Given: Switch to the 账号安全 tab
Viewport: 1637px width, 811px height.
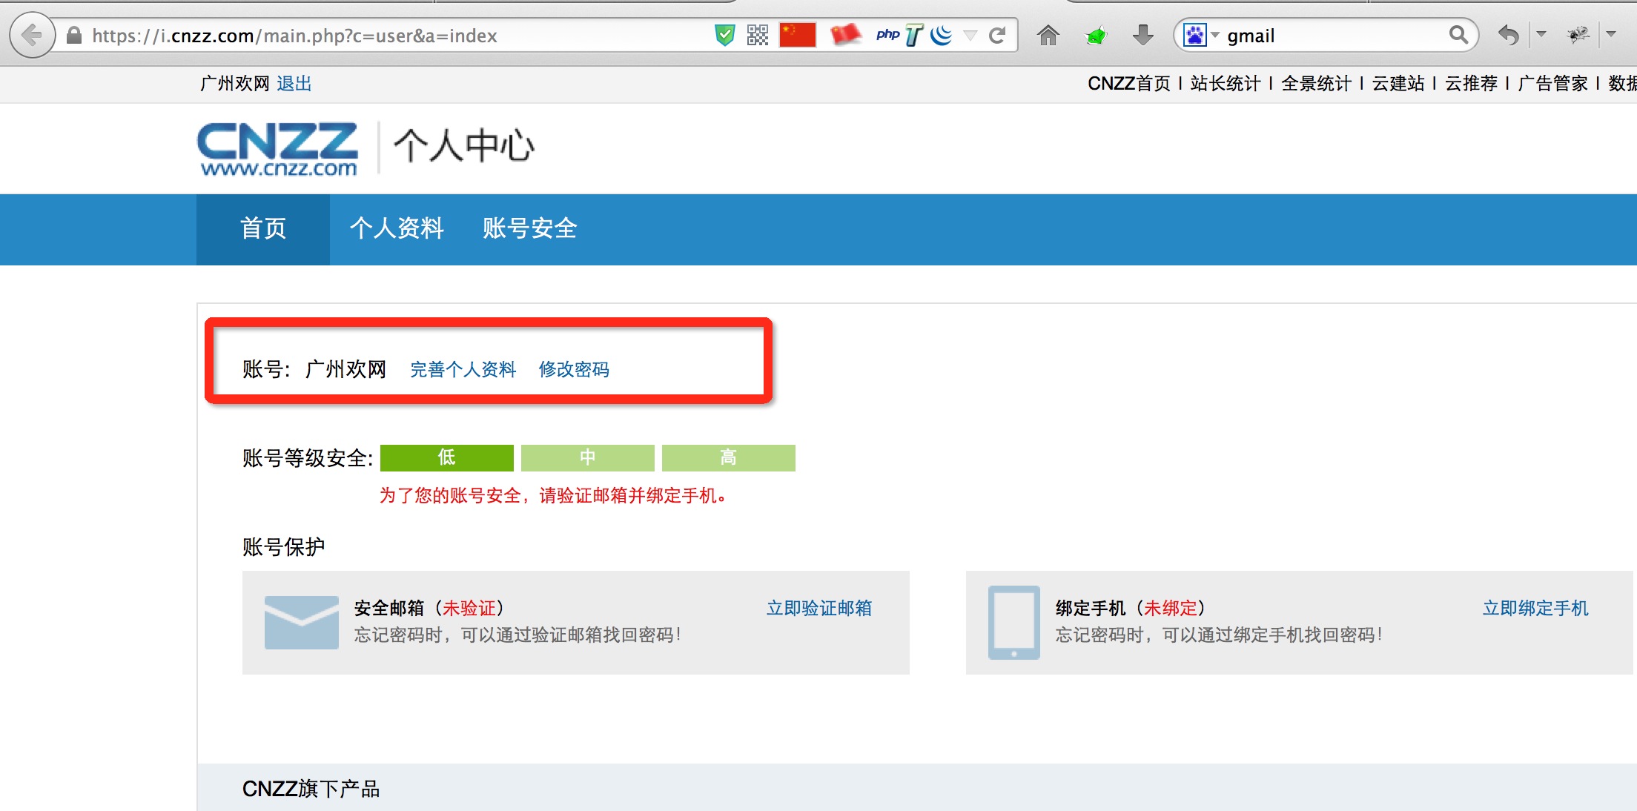Looking at the screenshot, I should pos(530,229).
